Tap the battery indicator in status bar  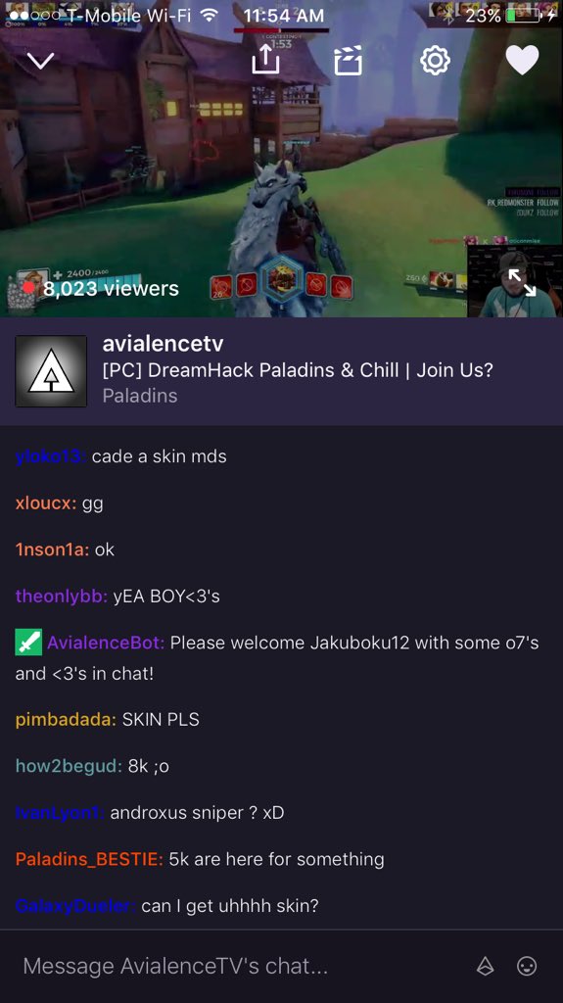tap(523, 16)
